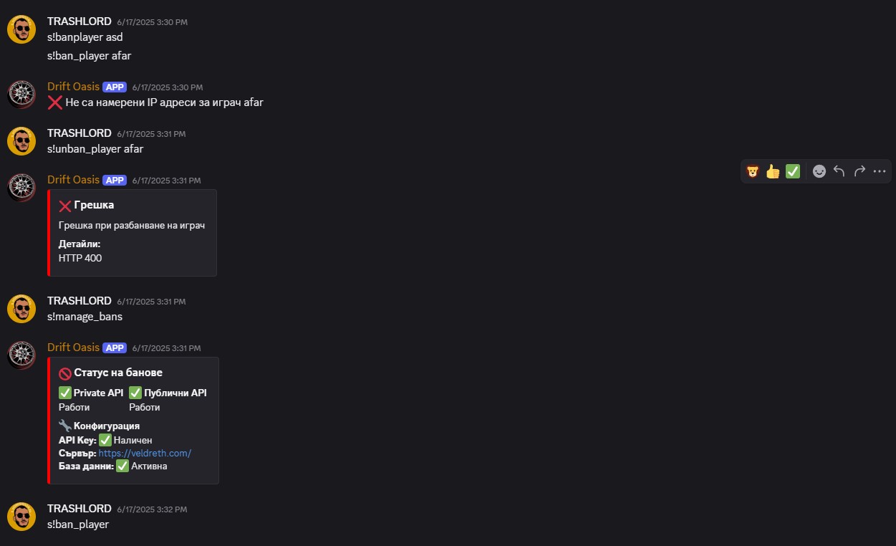896x546 pixels.
Task: Click Drift Oasis bot avatar beside the Грешка embed
Action: point(21,188)
